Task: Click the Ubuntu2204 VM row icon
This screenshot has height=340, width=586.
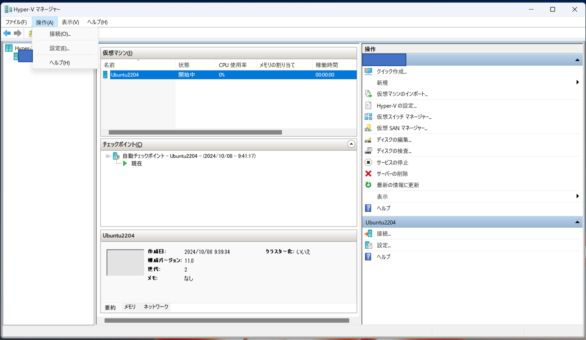Action: click(105, 75)
